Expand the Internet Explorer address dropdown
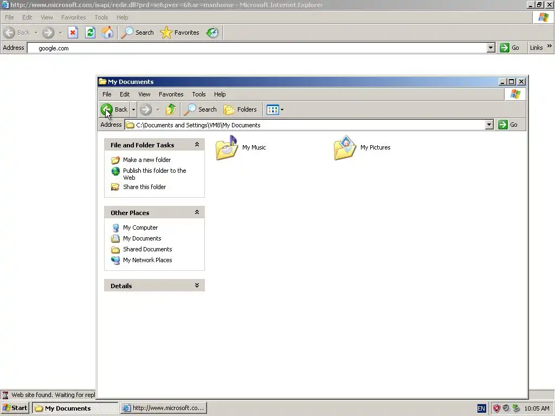 pyautogui.click(x=491, y=48)
